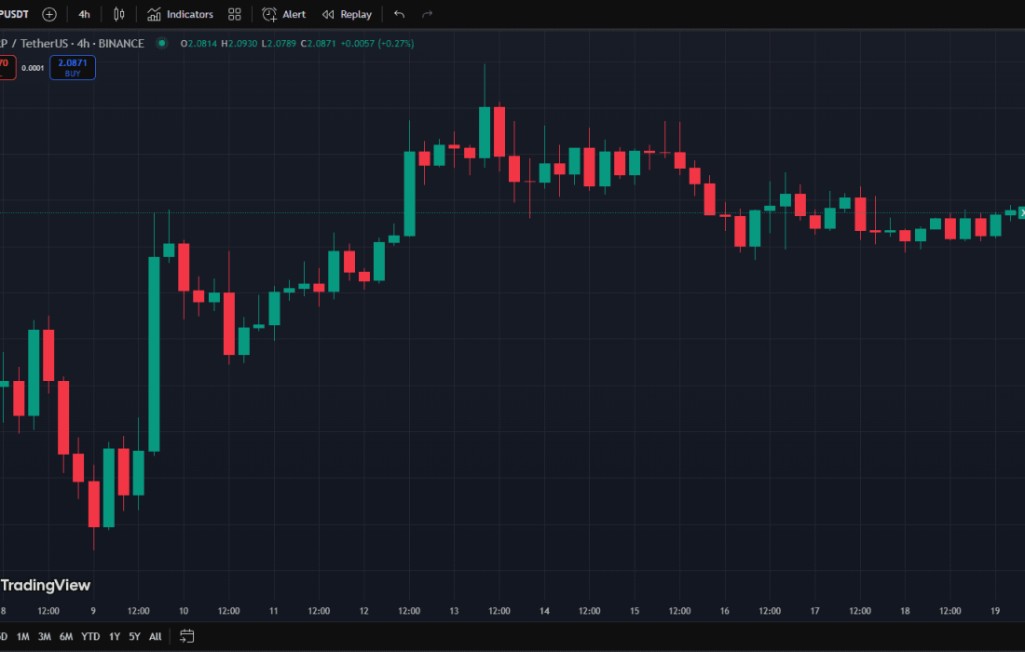
Task: Select the YTD date range
Action: (90, 637)
